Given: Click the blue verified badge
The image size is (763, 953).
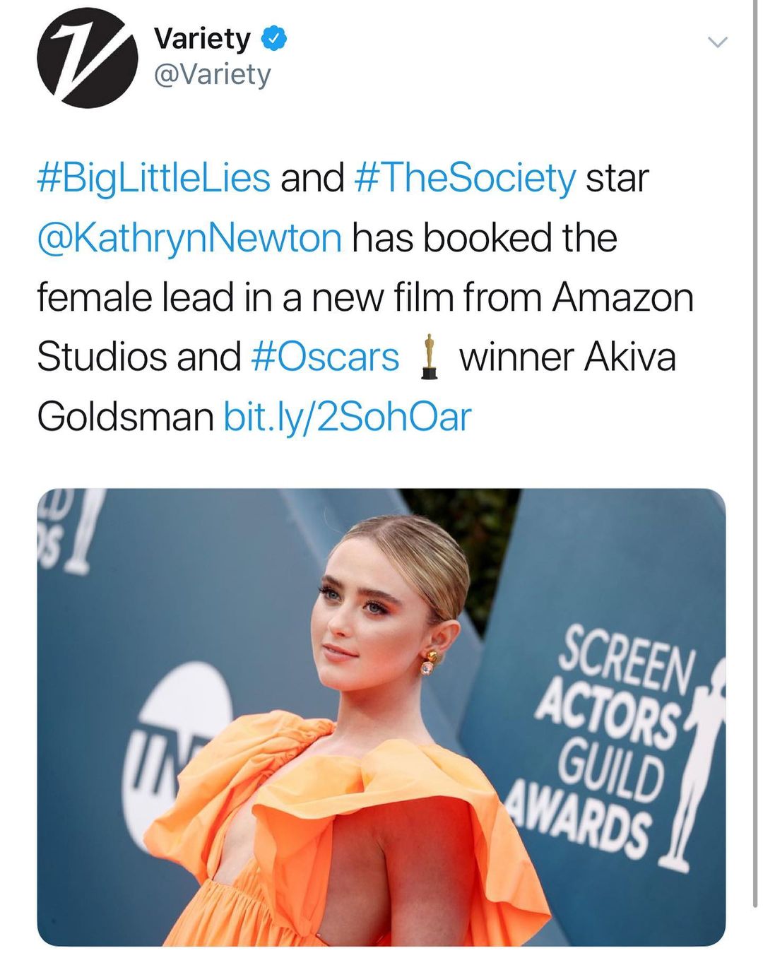Looking at the screenshot, I should tap(274, 39).
